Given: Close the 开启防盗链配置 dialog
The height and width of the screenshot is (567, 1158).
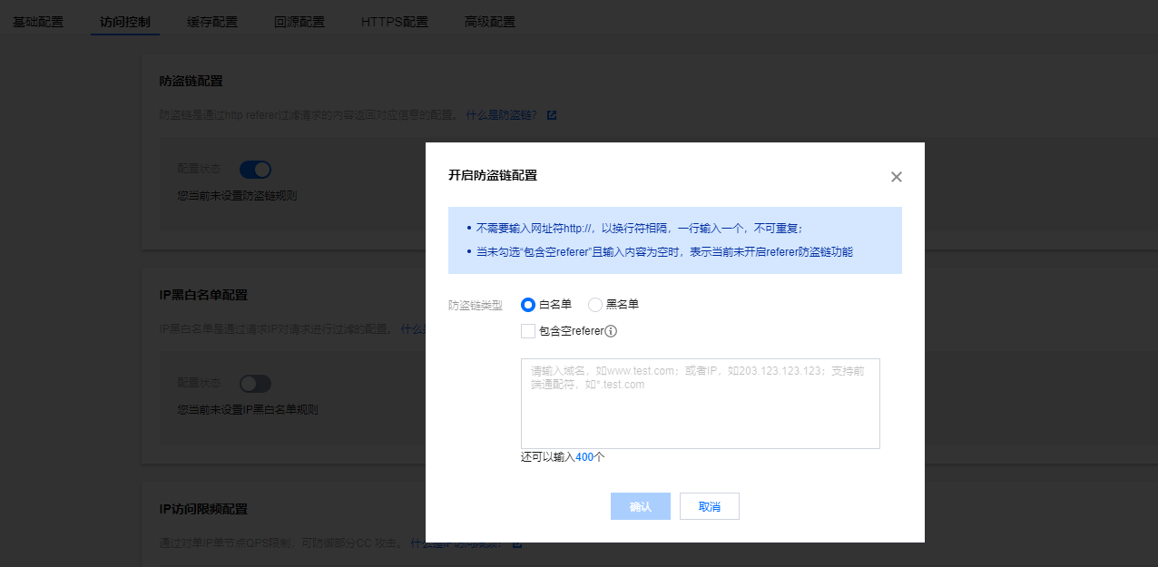Looking at the screenshot, I should point(897,177).
